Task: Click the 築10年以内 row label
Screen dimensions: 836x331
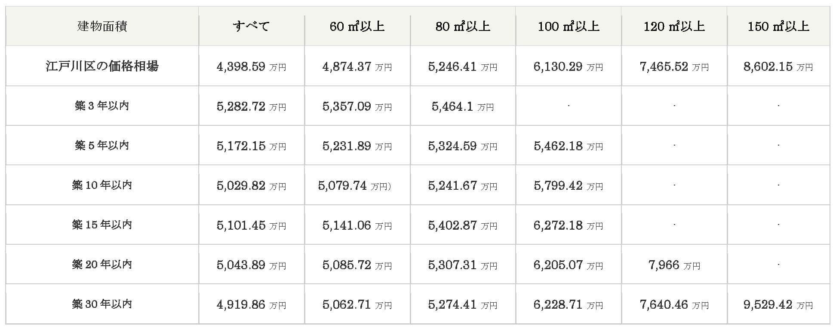Action: point(102,185)
